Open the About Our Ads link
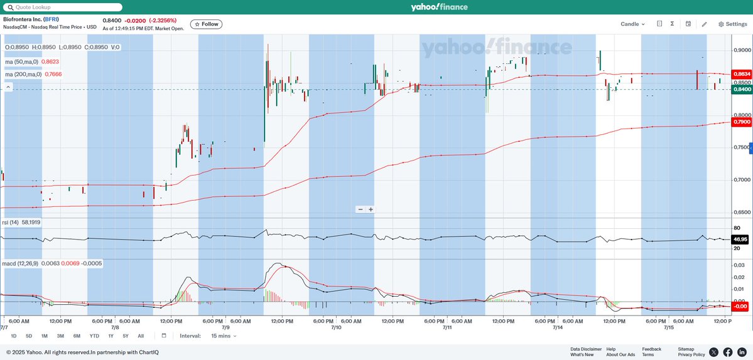The height and width of the screenshot is (360, 753). [620, 355]
